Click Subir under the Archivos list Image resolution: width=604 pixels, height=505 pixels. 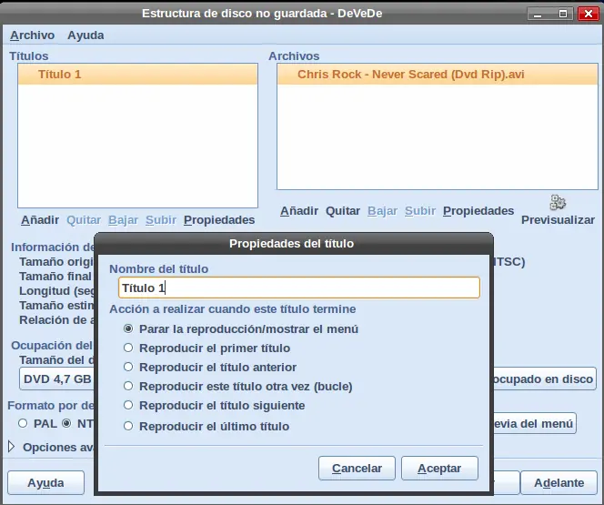[420, 211]
